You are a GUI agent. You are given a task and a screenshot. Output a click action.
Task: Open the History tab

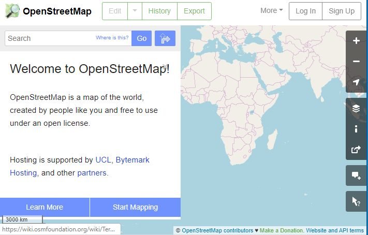(159, 11)
